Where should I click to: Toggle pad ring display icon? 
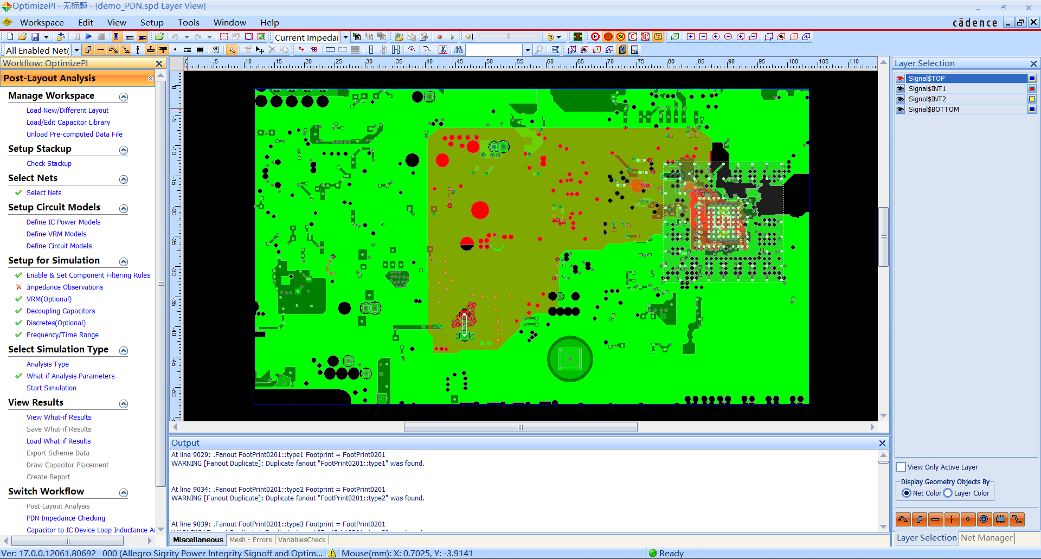(x=985, y=519)
